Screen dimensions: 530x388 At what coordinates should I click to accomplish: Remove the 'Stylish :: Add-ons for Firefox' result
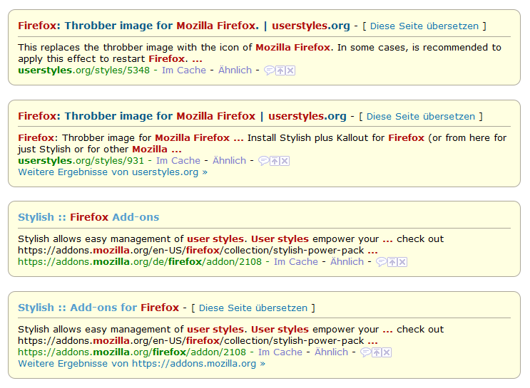point(387,352)
